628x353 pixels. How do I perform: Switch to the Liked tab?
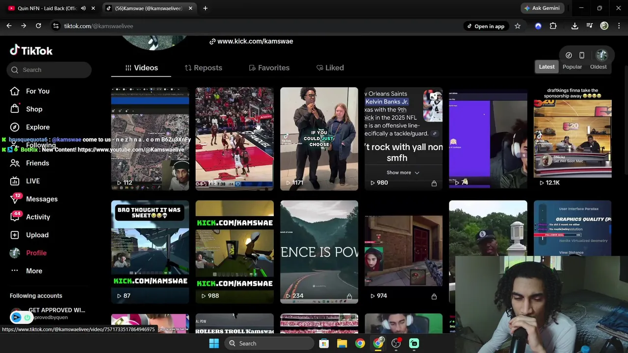pyautogui.click(x=330, y=68)
